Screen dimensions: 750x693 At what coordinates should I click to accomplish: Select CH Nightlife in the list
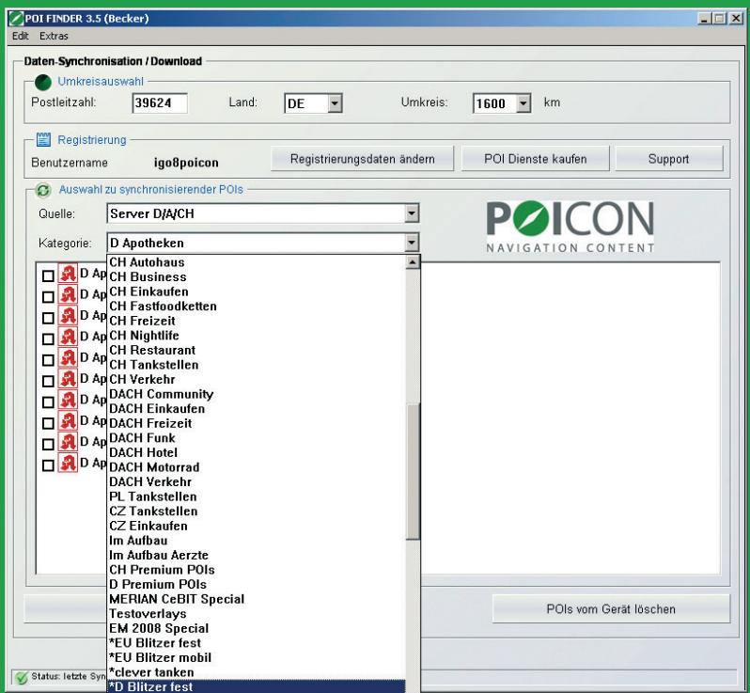257,336
